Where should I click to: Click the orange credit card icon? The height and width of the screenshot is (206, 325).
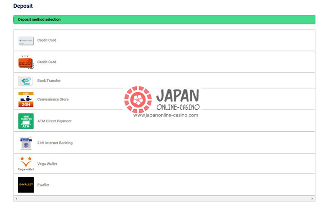pos(26,62)
